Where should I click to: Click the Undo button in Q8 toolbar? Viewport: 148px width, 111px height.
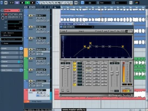click(64, 31)
